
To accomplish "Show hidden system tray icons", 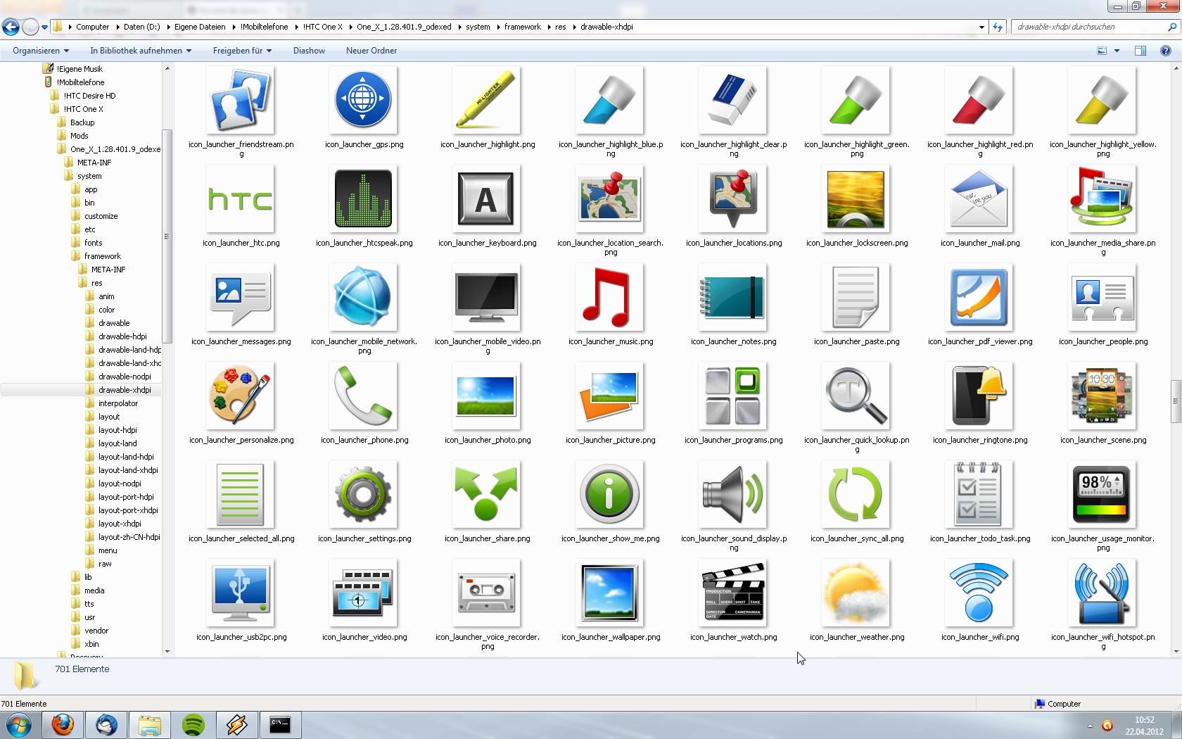I will [x=1090, y=726].
